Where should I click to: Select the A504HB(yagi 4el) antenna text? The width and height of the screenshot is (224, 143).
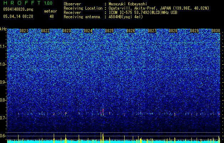point(126,17)
